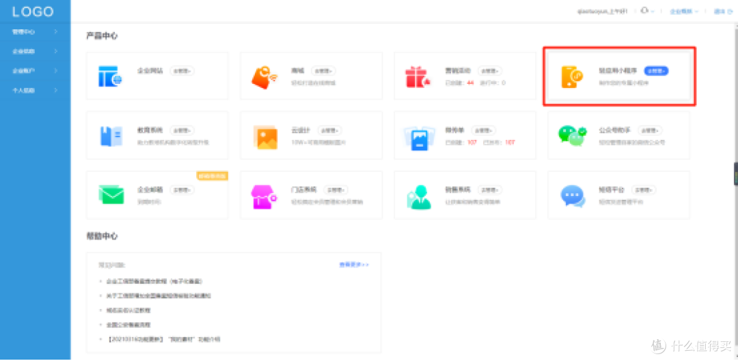Viewport: 738px width, 361px height.
Task: Click the 去管理 button for 短信平台
Action: click(x=644, y=190)
